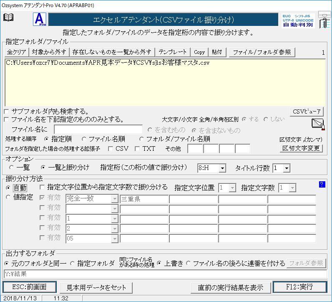Screen dimensions: 332x302
Task: Click 貼付 paste button
Action: (217, 52)
